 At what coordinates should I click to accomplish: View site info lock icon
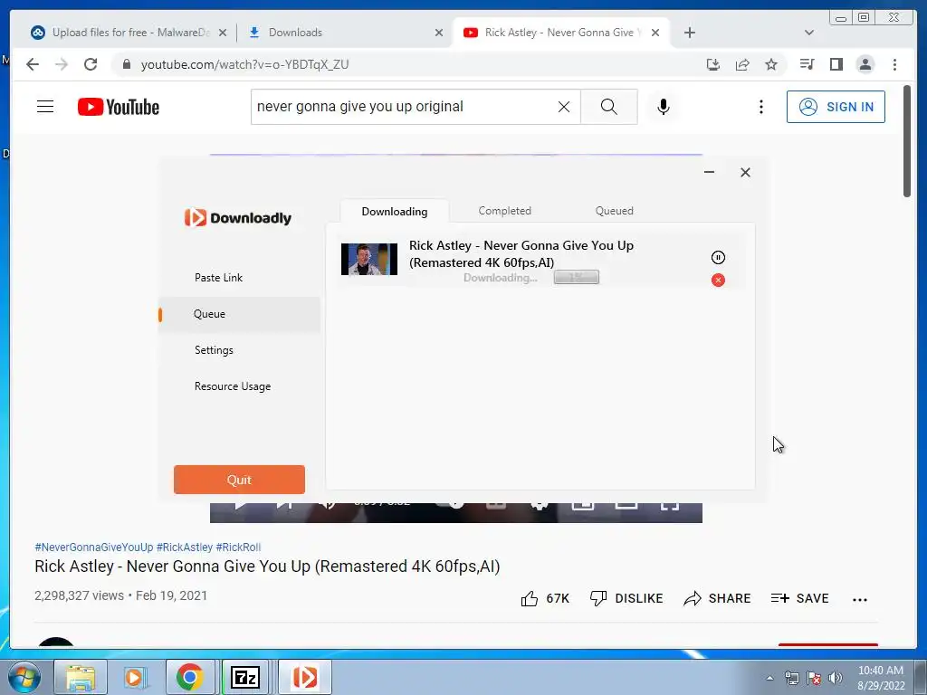[126, 64]
